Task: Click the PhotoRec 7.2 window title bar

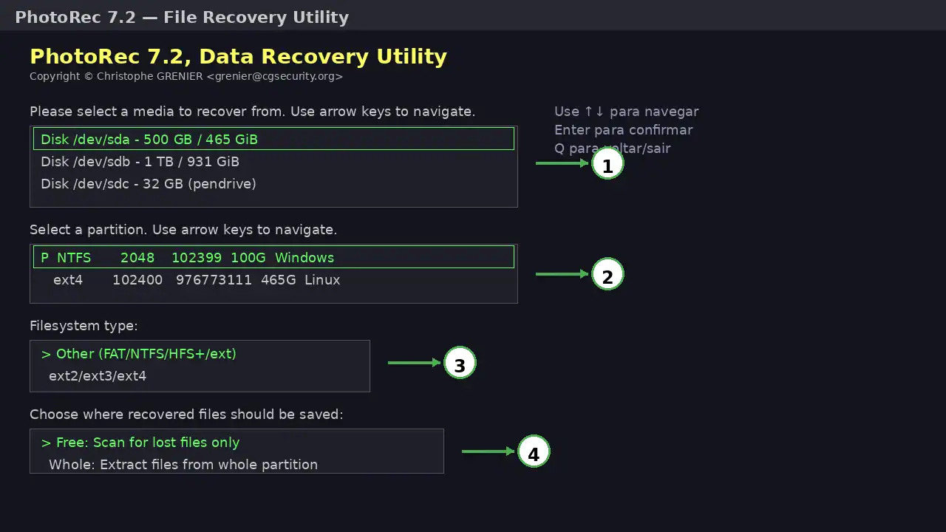Action: [x=473, y=16]
